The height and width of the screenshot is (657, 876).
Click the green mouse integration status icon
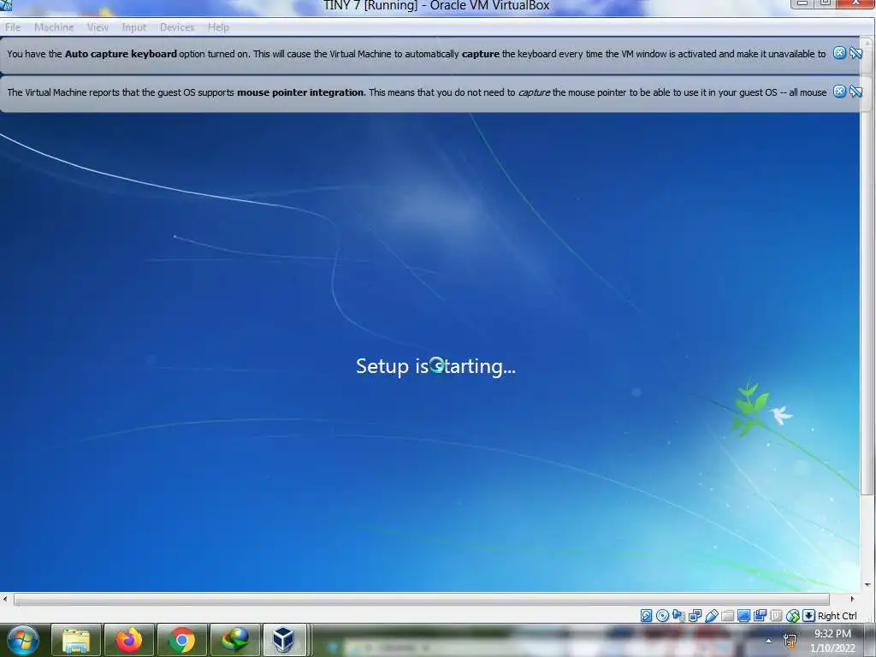click(793, 616)
